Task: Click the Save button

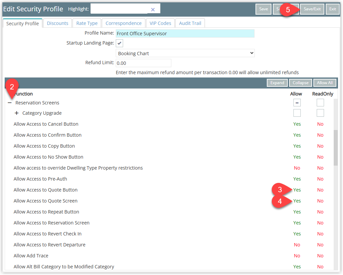Action: (x=263, y=9)
